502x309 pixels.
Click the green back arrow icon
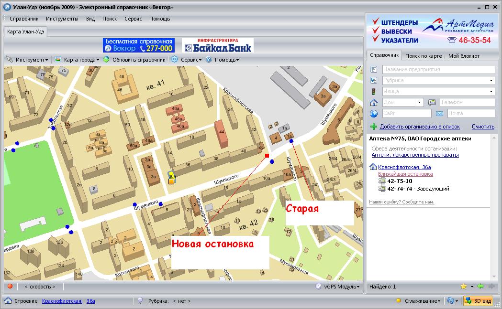(x=480, y=287)
